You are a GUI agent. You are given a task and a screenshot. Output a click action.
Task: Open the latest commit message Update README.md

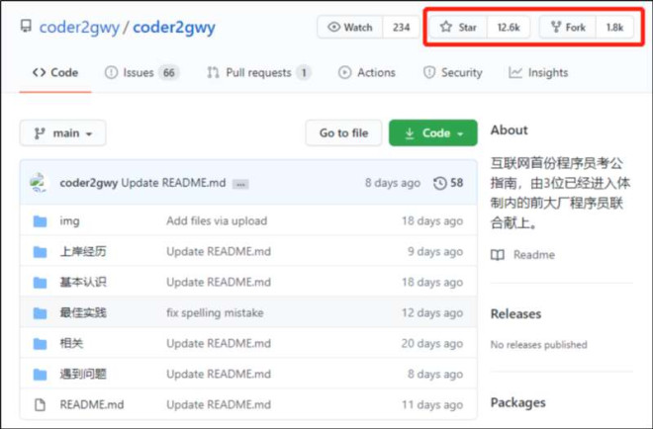point(173,183)
